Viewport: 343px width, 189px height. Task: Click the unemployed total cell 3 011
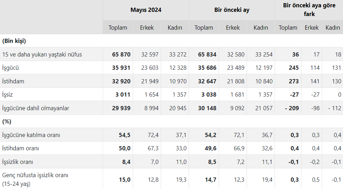click(123, 94)
